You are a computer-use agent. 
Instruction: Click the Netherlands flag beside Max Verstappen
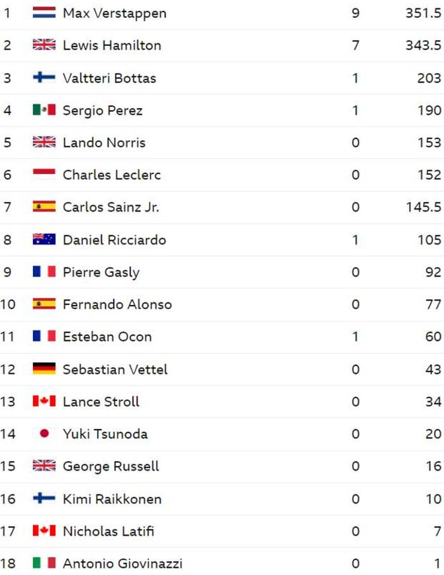pyautogui.click(x=44, y=13)
